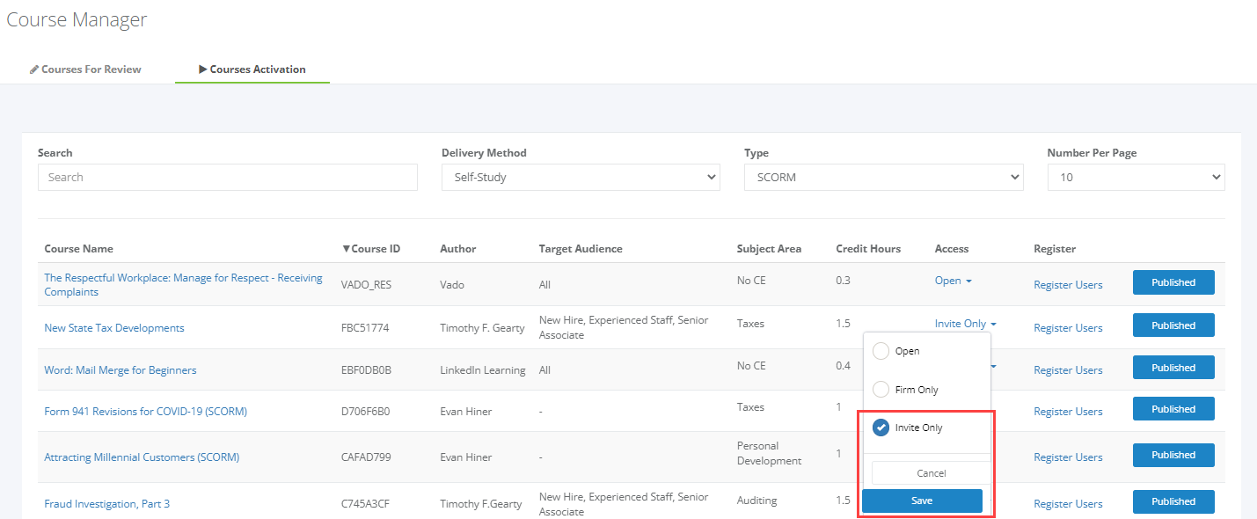This screenshot has height=519, width=1257.
Task: Open the Delivery Method dropdown
Action: coord(581,177)
